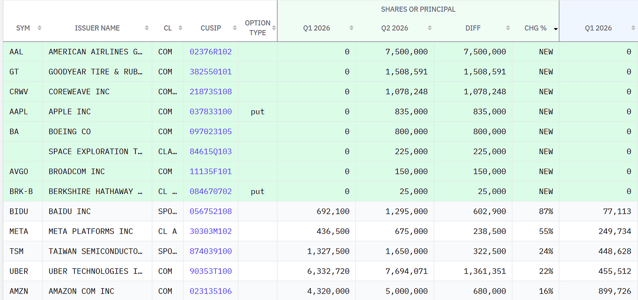The width and height of the screenshot is (638, 300).
Task: Select Amazon 16% change value
Action: tap(546, 291)
